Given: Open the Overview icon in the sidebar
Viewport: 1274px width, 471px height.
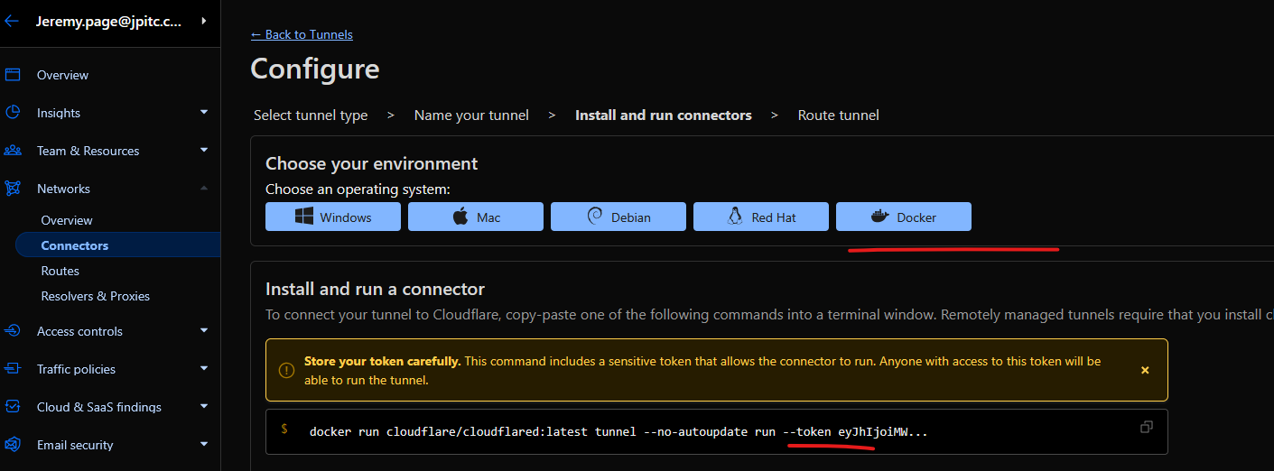Looking at the screenshot, I should coord(13,75).
